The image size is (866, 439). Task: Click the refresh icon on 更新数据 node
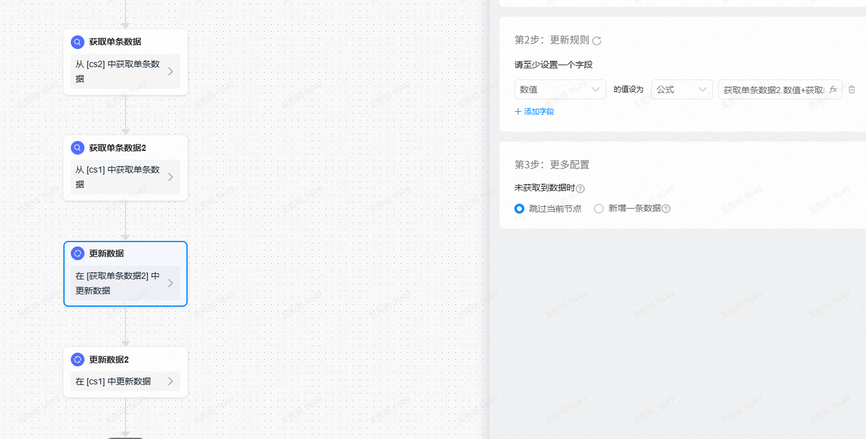click(x=78, y=253)
